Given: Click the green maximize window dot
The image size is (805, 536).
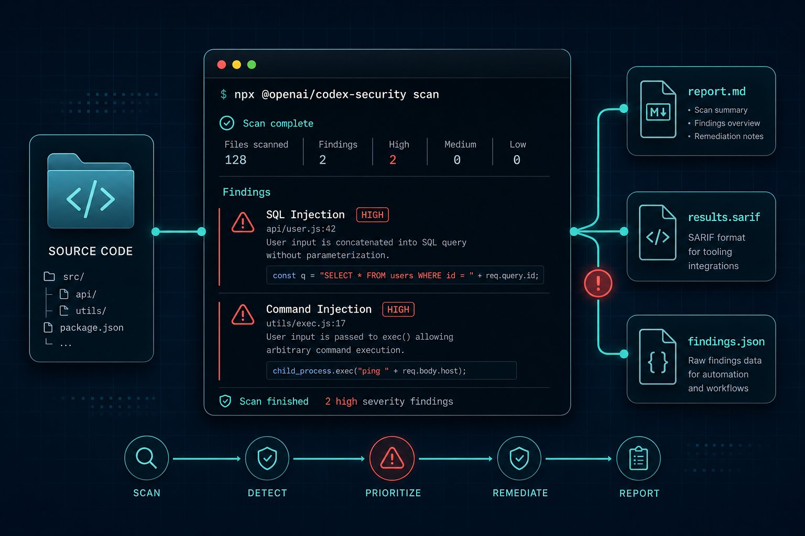Looking at the screenshot, I should click(252, 64).
